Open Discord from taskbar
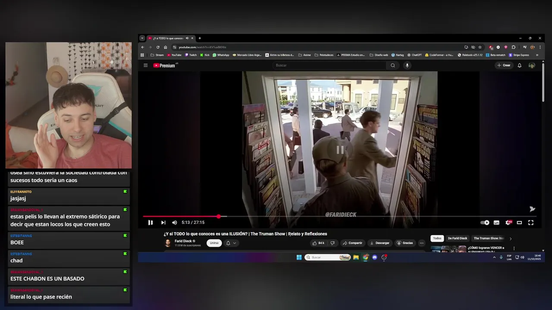552x310 pixels. pyautogui.click(x=374, y=257)
